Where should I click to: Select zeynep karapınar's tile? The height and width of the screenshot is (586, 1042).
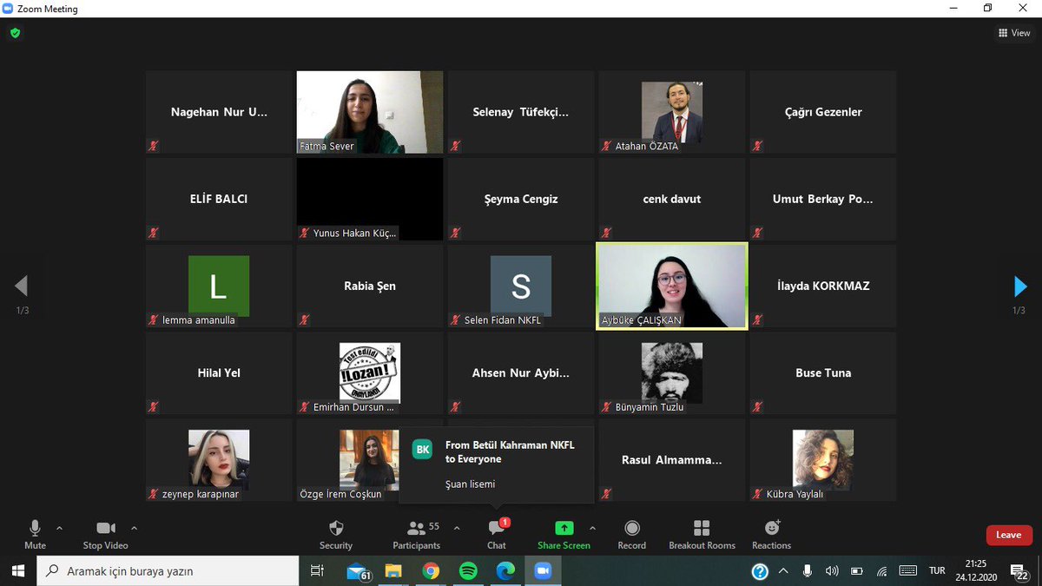[x=219, y=459]
